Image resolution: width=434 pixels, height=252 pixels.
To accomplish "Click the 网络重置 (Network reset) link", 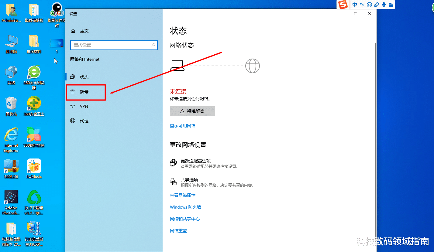I will click(178, 231).
